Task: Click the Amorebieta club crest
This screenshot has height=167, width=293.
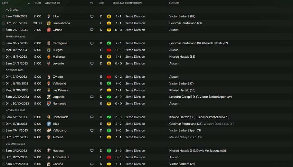Action: (x=49, y=157)
